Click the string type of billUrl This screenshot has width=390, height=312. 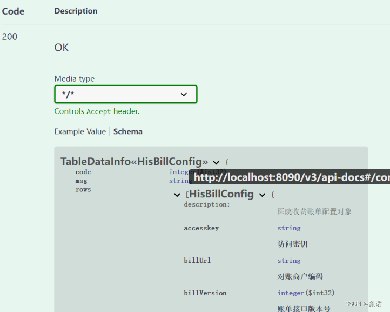pos(289,261)
